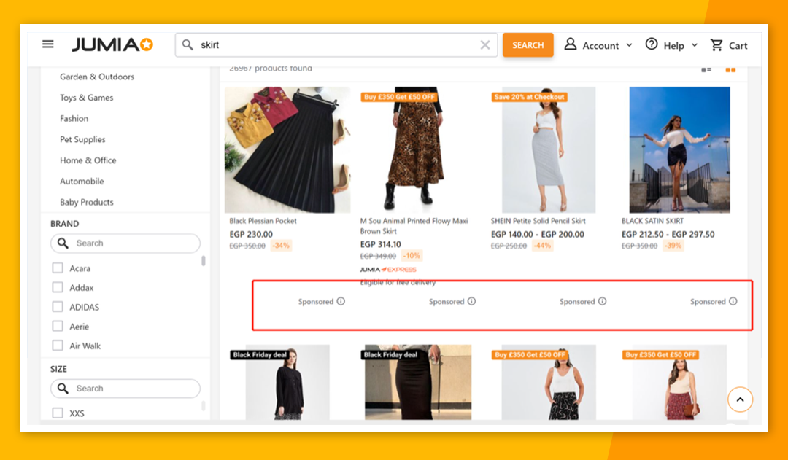Check the Addax brand checkbox

pos(58,287)
